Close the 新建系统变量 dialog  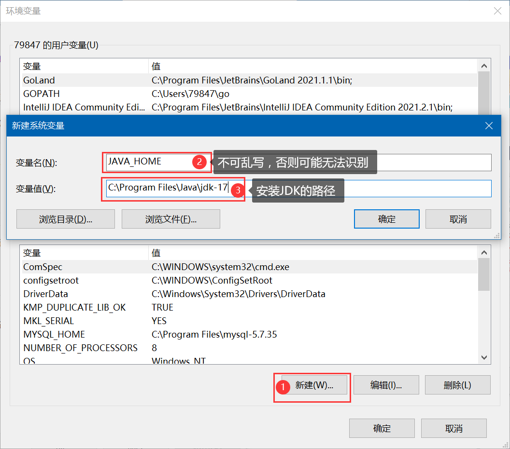pos(489,126)
